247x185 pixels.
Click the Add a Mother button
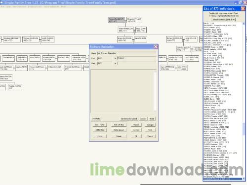coord(119,125)
